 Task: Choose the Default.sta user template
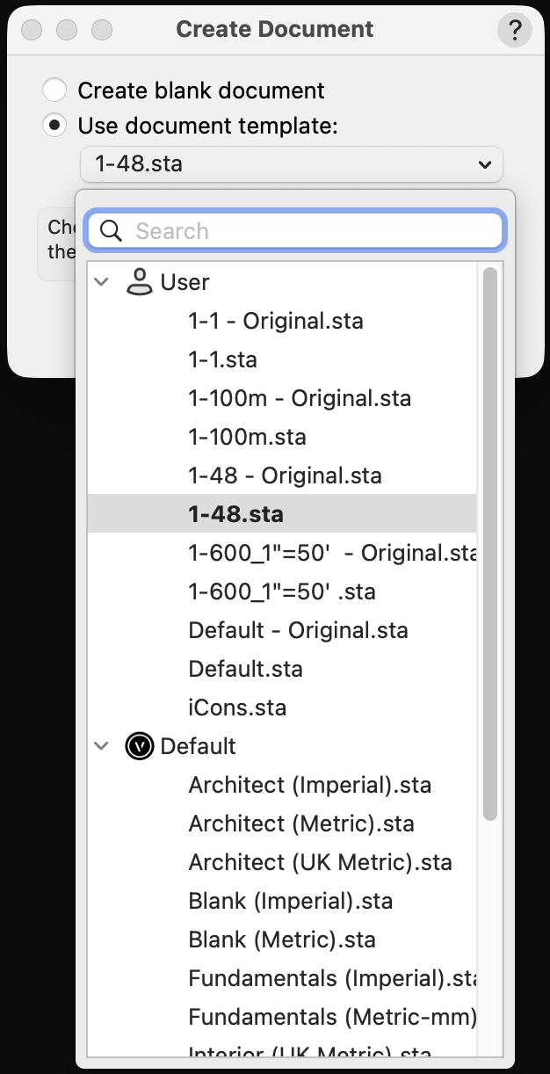(246, 669)
